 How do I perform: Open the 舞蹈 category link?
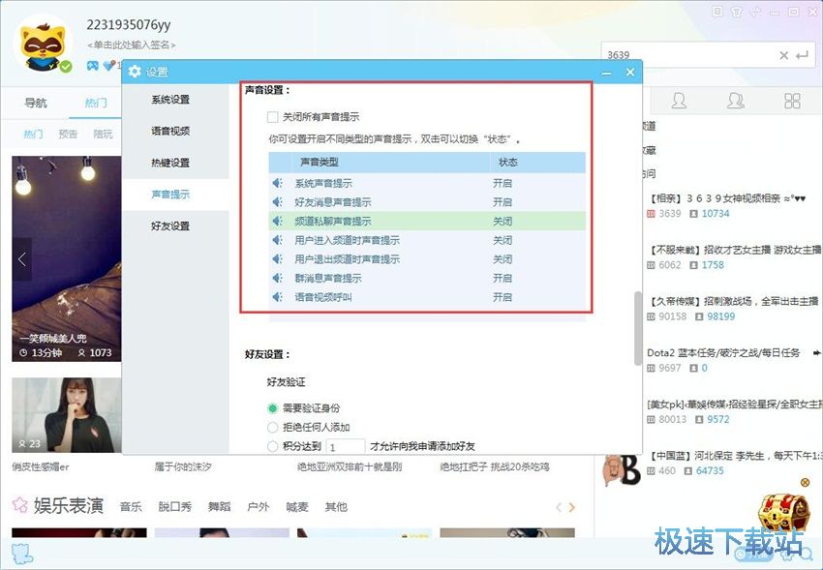tap(219, 506)
